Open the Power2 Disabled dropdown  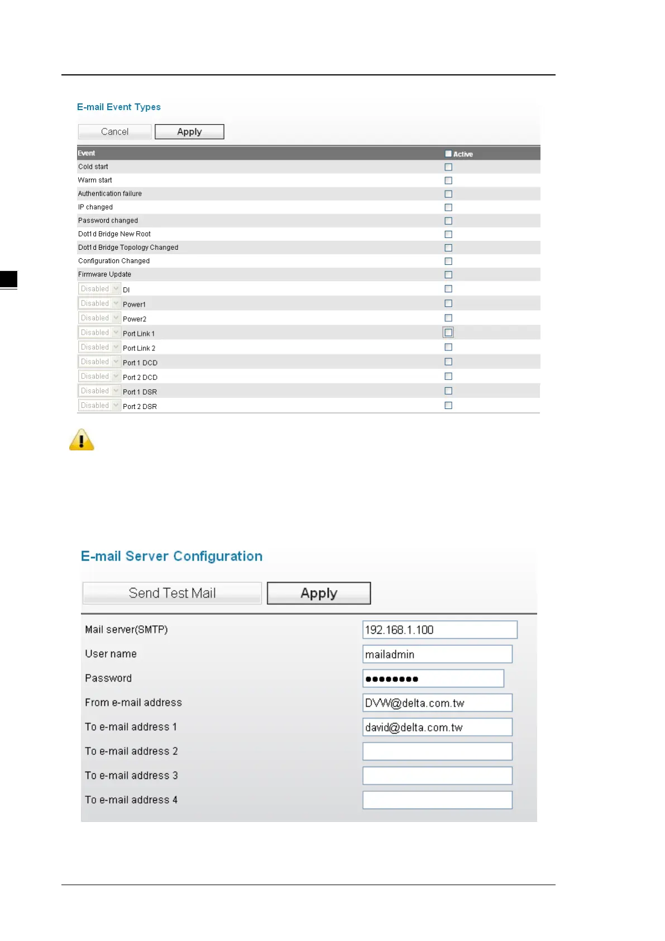pyautogui.click(x=99, y=318)
